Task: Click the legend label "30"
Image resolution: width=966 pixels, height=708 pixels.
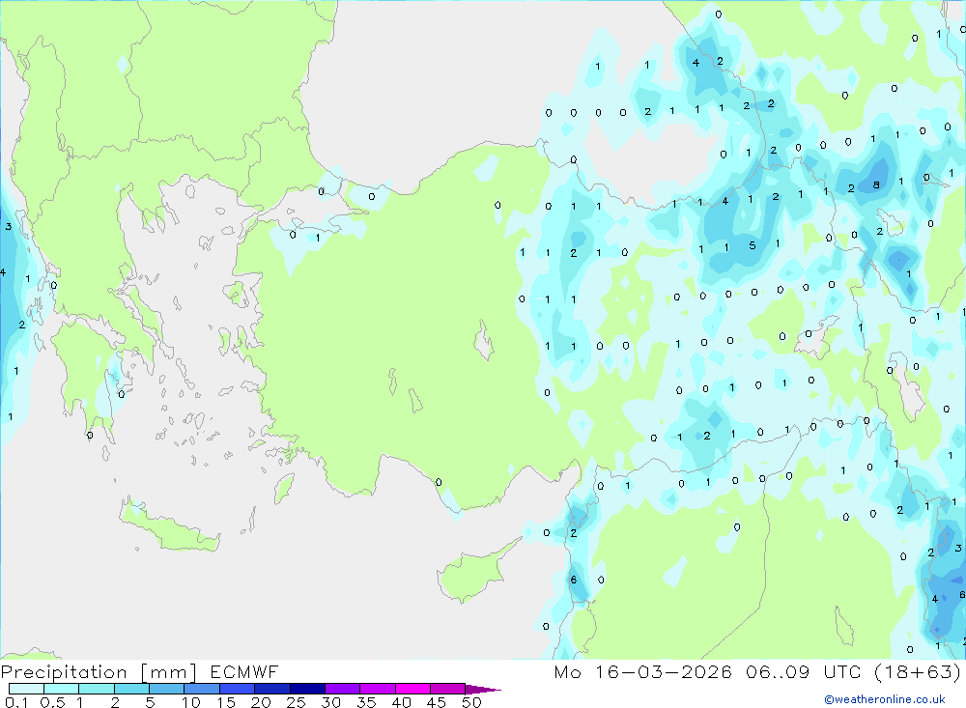Action: click(331, 702)
